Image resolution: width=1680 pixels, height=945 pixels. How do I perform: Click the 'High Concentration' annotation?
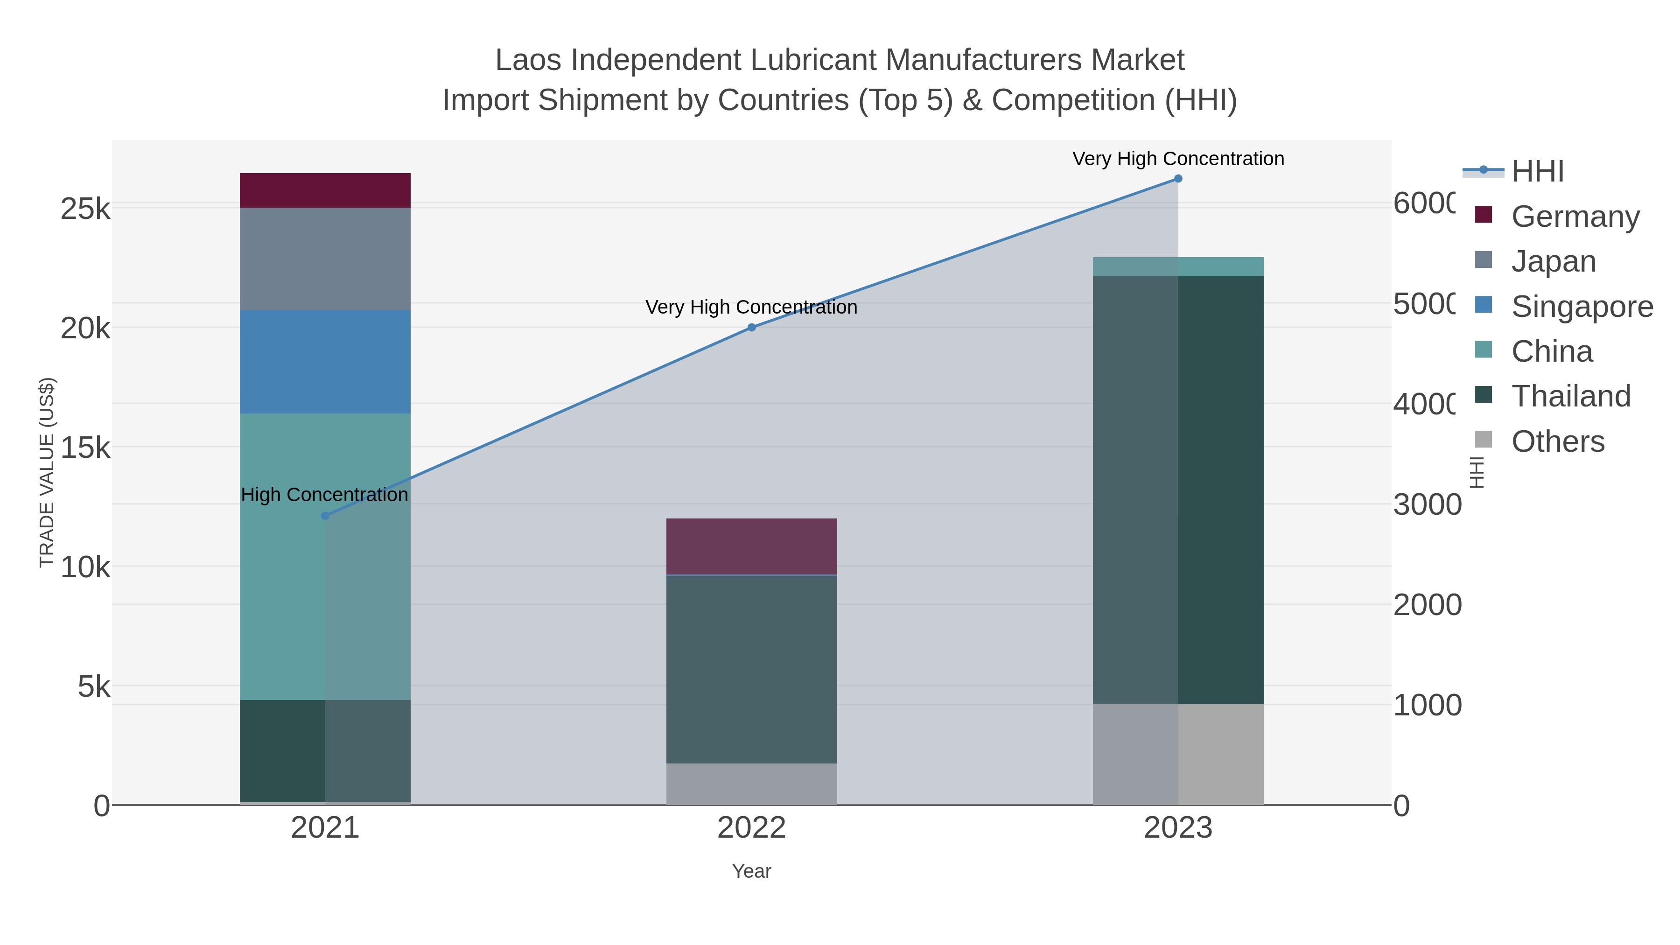coord(325,495)
